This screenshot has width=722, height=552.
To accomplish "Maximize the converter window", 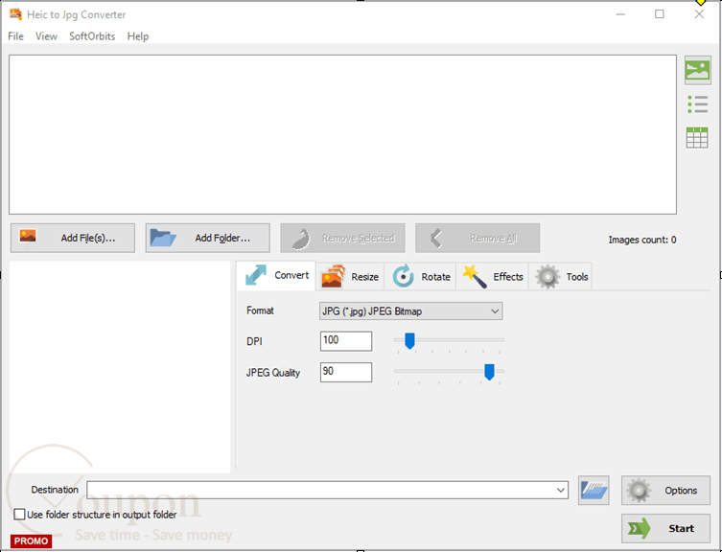I will (x=660, y=14).
